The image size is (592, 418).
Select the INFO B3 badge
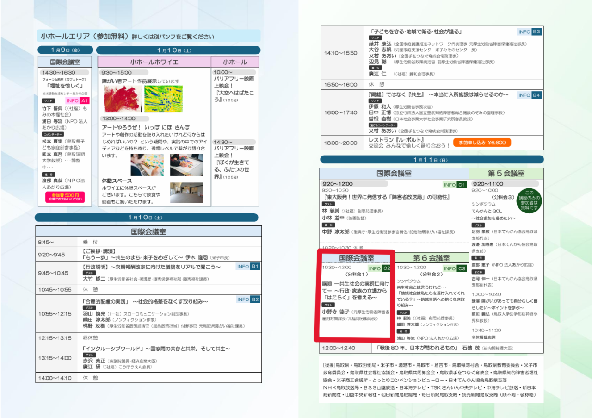(530, 32)
